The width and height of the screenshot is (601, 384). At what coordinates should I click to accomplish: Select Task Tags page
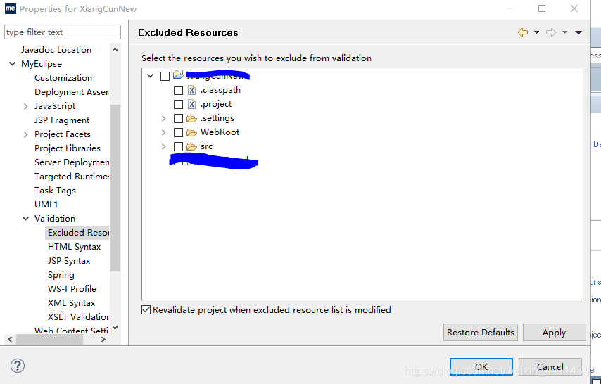click(55, 191)
